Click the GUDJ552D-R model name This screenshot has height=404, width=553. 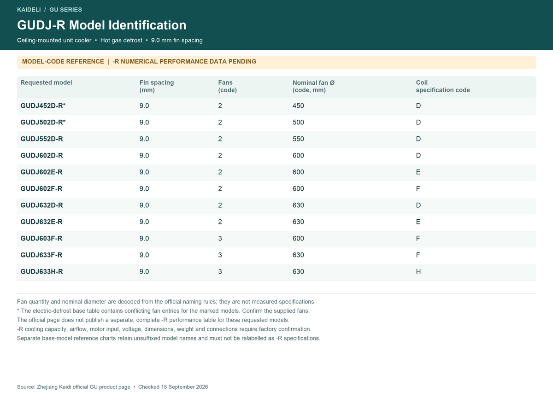[x=42, y=139]
